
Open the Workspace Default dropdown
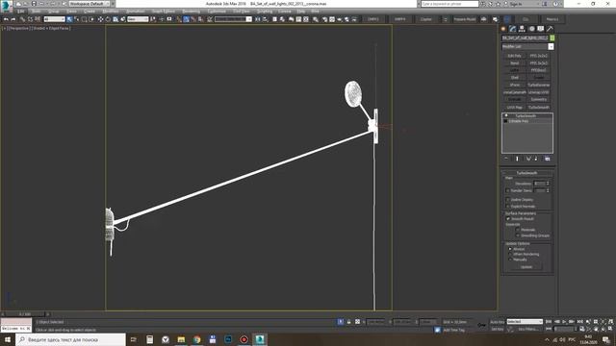coord(90,4)
